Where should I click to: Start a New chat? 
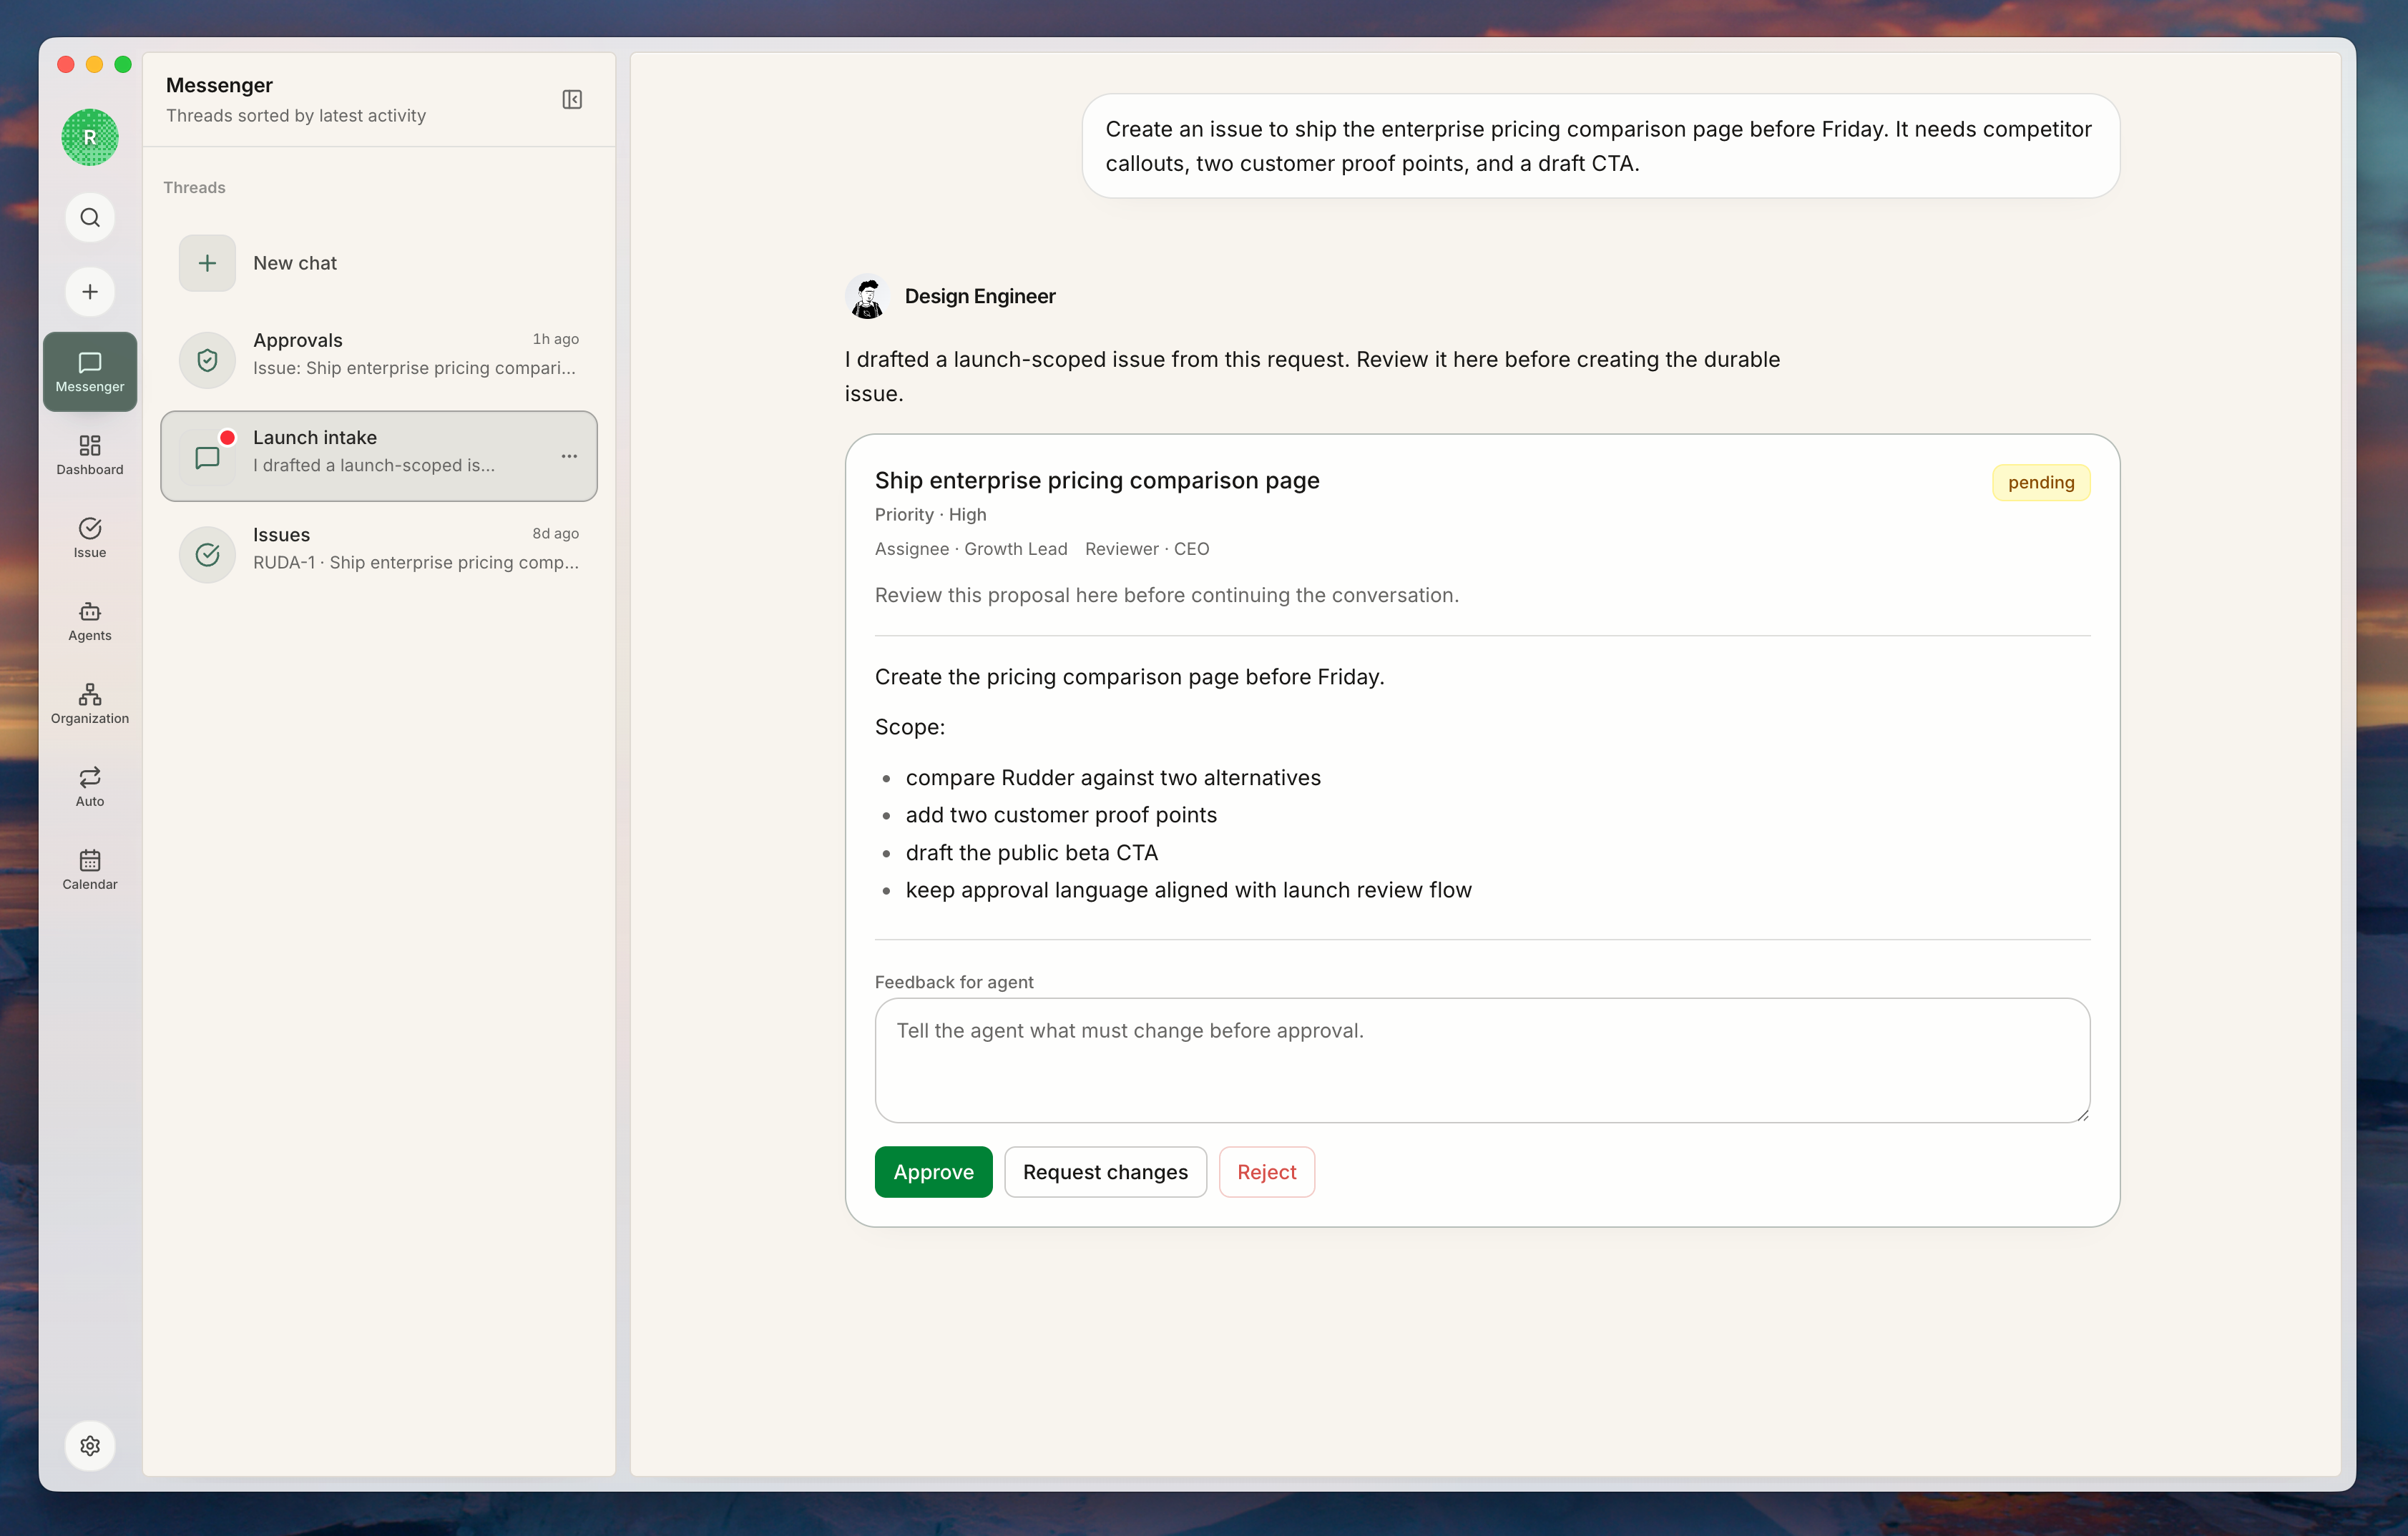(379, 263)
